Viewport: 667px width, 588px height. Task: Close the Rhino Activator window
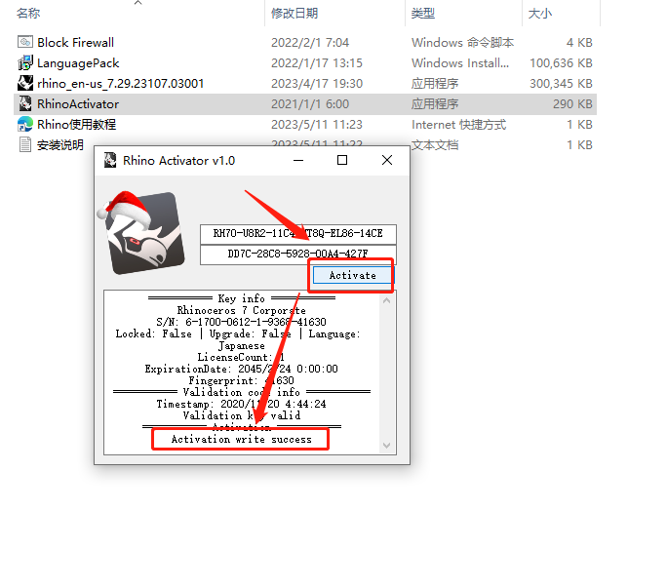[387, 160]
